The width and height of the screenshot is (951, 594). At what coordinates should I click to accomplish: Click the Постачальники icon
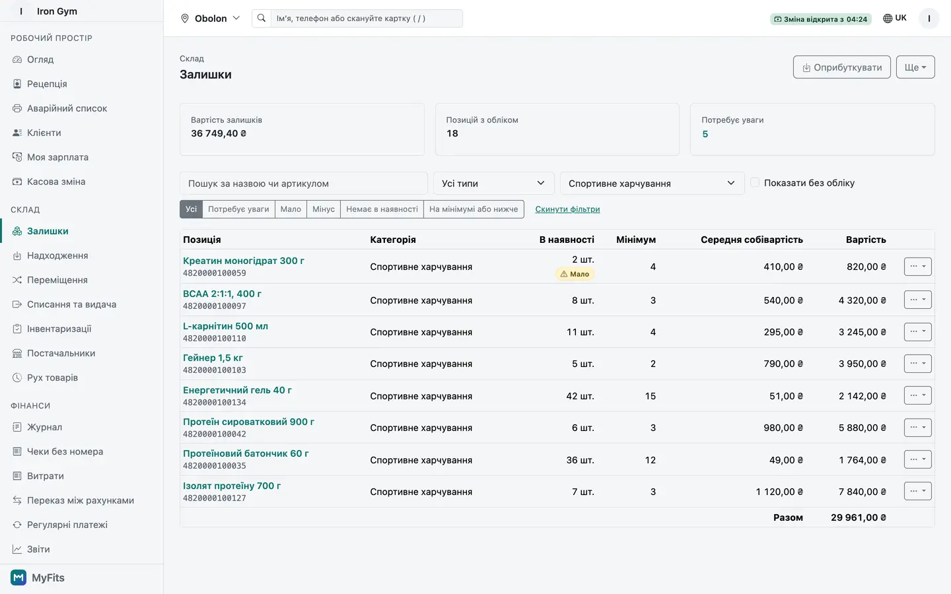coord(17,353)
